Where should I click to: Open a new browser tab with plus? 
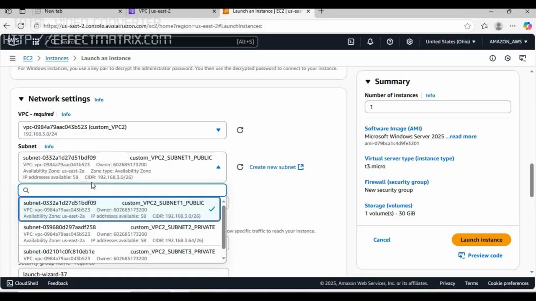point(321,11)
